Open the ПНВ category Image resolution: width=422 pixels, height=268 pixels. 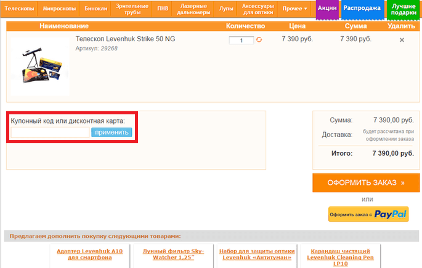click(x=163, y=9)
